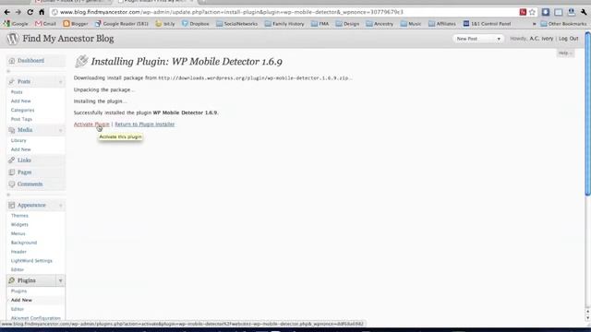Expand FMA bookmark folder

pos(320,24)
